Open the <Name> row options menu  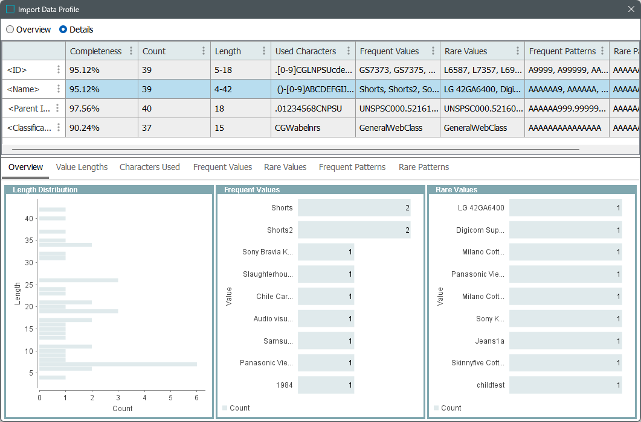point(59,89)
